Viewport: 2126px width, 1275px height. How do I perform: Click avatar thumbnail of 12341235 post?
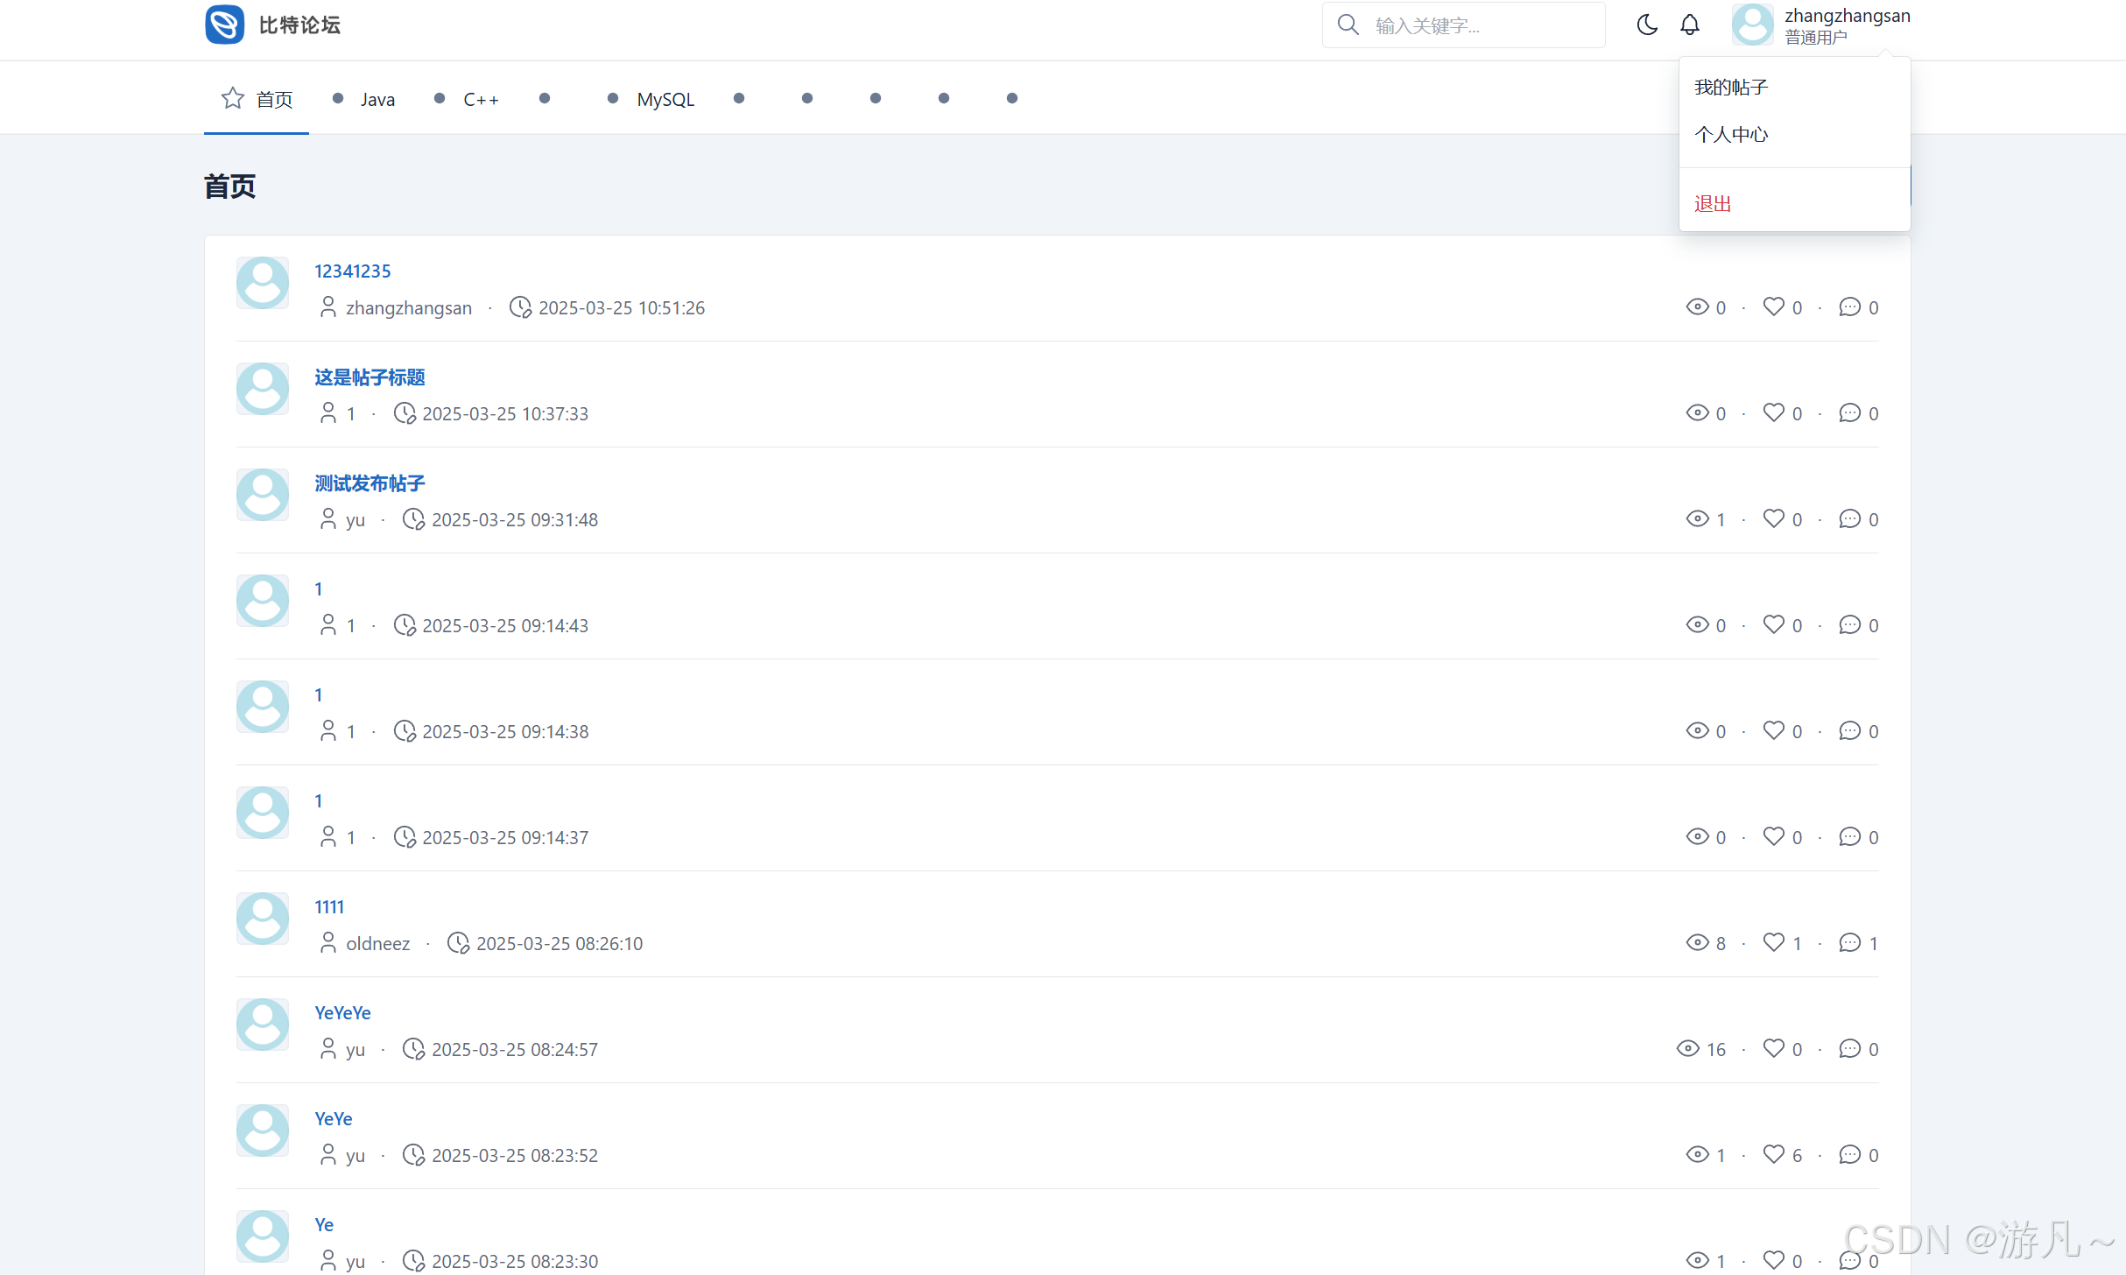263,283
